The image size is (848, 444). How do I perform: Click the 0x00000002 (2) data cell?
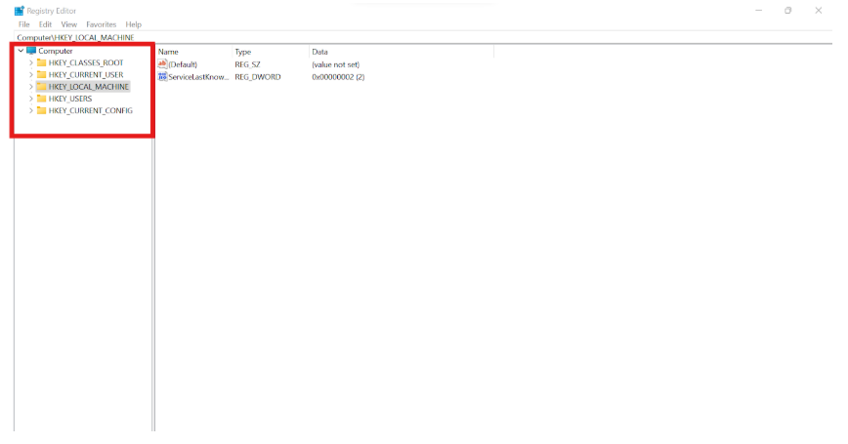[339, 77]
